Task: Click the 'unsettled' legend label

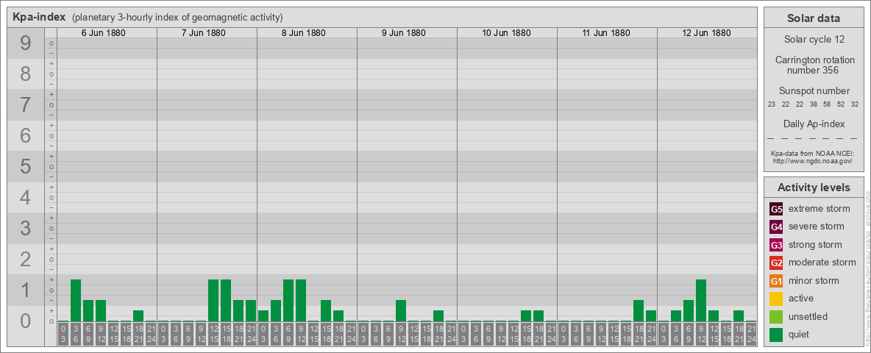Action: click(x=808, y=316)
